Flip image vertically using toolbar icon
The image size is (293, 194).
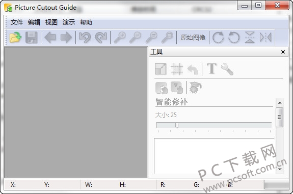tap(250, 37)
